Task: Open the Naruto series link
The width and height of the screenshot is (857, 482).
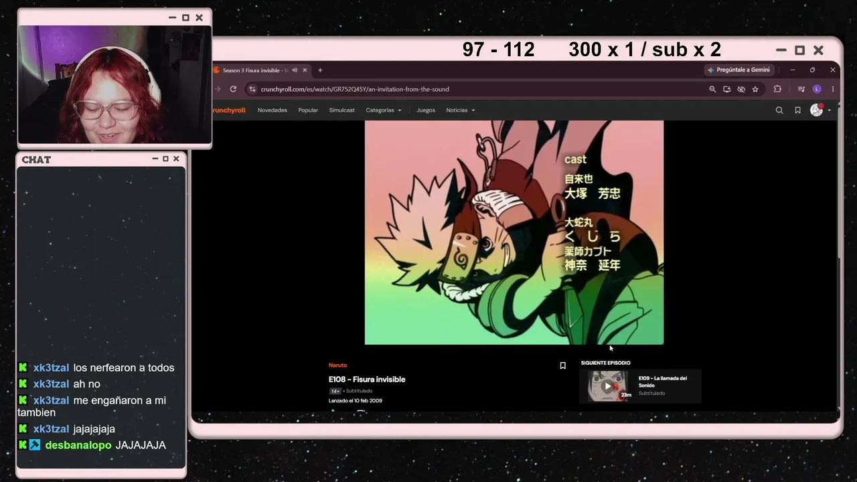Action: [337, 365]
